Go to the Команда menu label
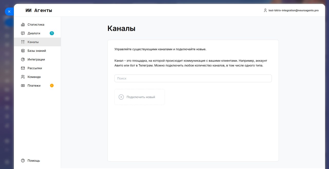Viewport: 329px width, 169px height. click(34, 77)
